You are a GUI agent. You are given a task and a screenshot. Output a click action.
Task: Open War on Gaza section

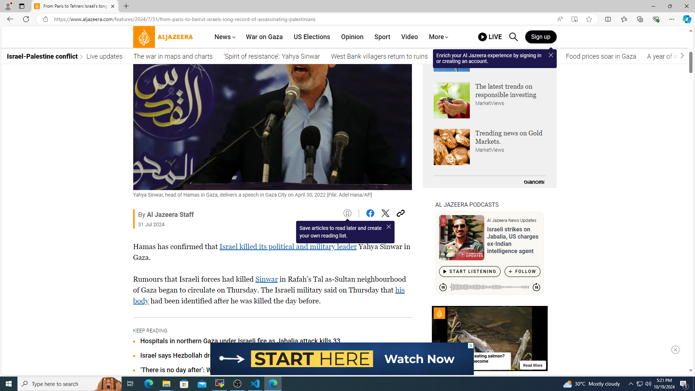pyautogui.click(x=264, y=37)
